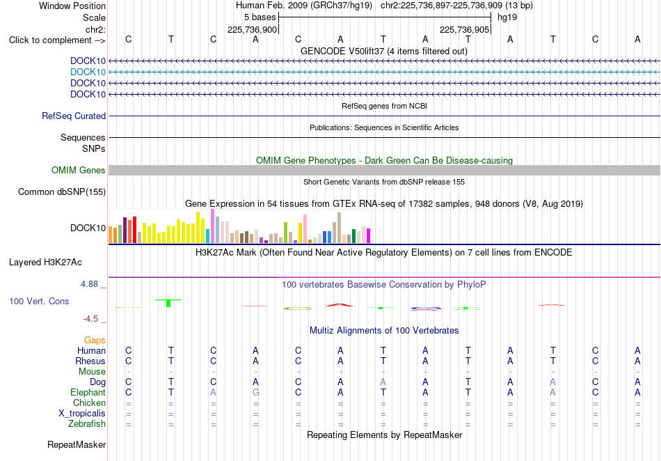
Task: Click the H3K27Ac Mark track title
Action: [x=384, y=252]
